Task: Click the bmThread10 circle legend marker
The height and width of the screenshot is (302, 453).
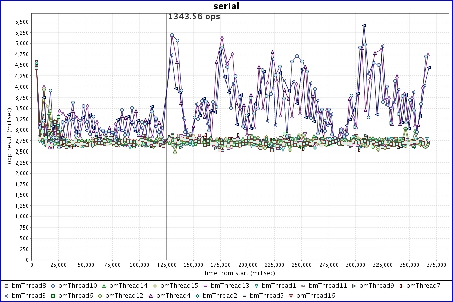Action: [53, 286]
